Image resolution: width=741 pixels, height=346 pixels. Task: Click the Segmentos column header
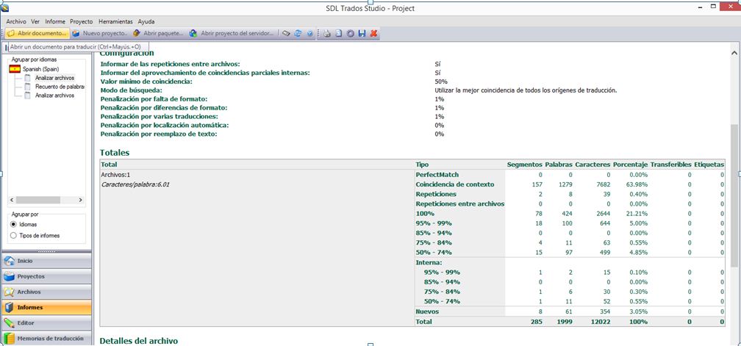[x=524, y=165]
